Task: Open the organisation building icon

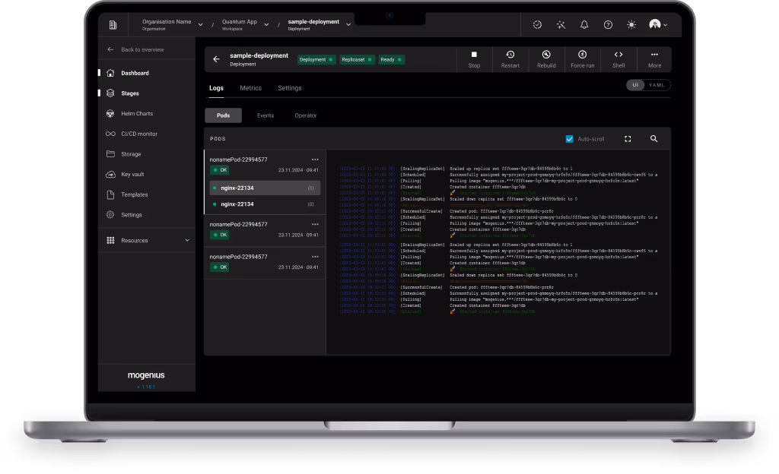Action: 113,25
